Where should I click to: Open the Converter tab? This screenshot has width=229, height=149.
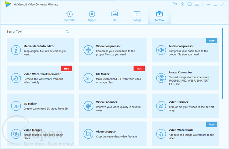pos(69,16)
